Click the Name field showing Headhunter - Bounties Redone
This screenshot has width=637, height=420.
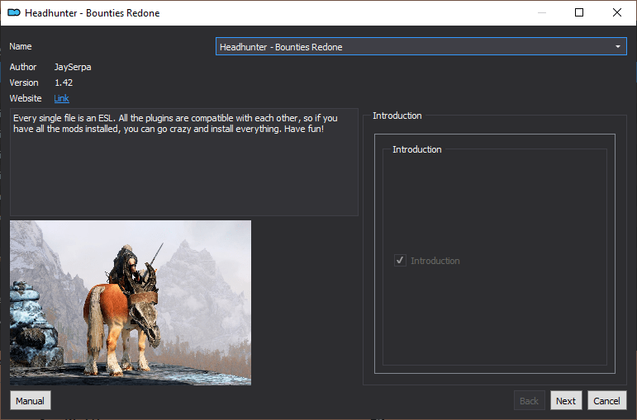tap(421, 47)
